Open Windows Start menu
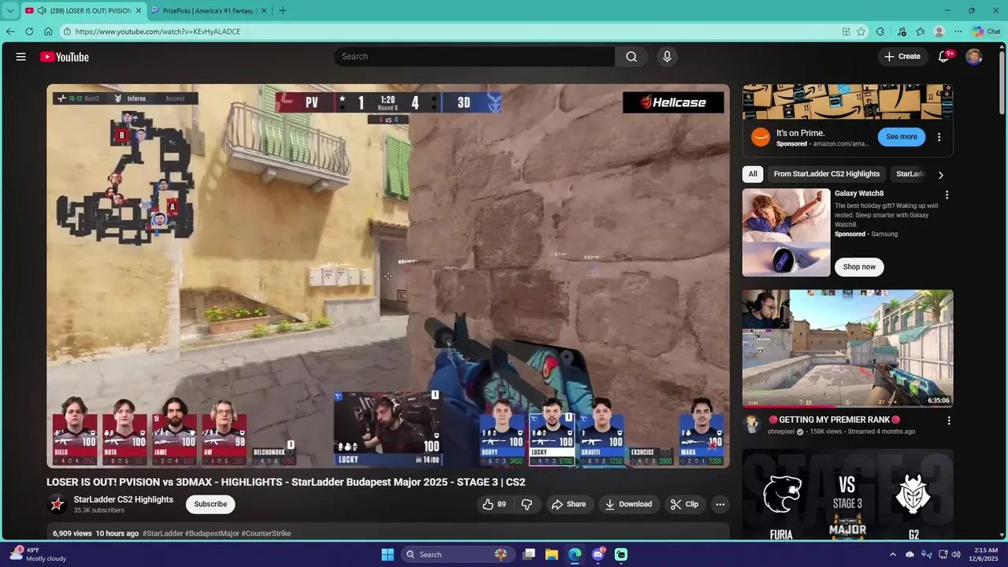Screen dimensions: 1008x567 pyautogui.click(x=387, y=554)
